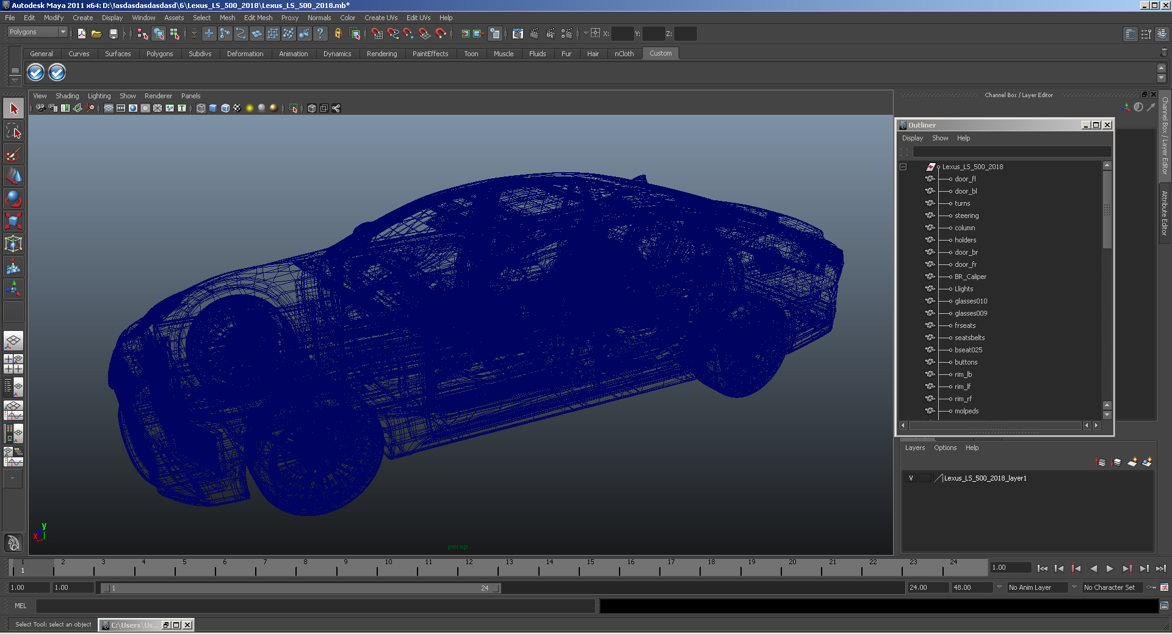Open Render View clapperboard icon
The height and width of the screenshot is (635, 1172).
pos(518,34)
